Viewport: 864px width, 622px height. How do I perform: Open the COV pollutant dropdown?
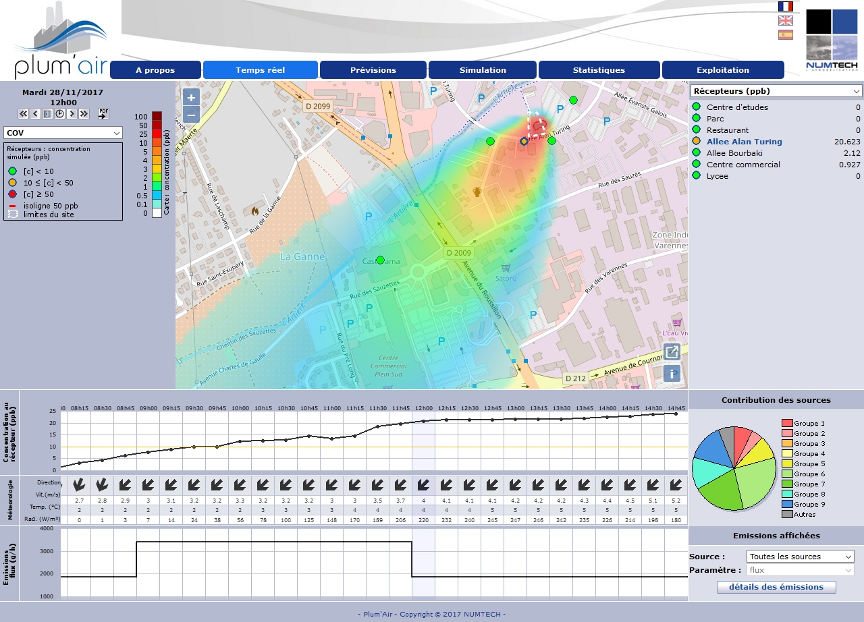[x=62, y=133]
